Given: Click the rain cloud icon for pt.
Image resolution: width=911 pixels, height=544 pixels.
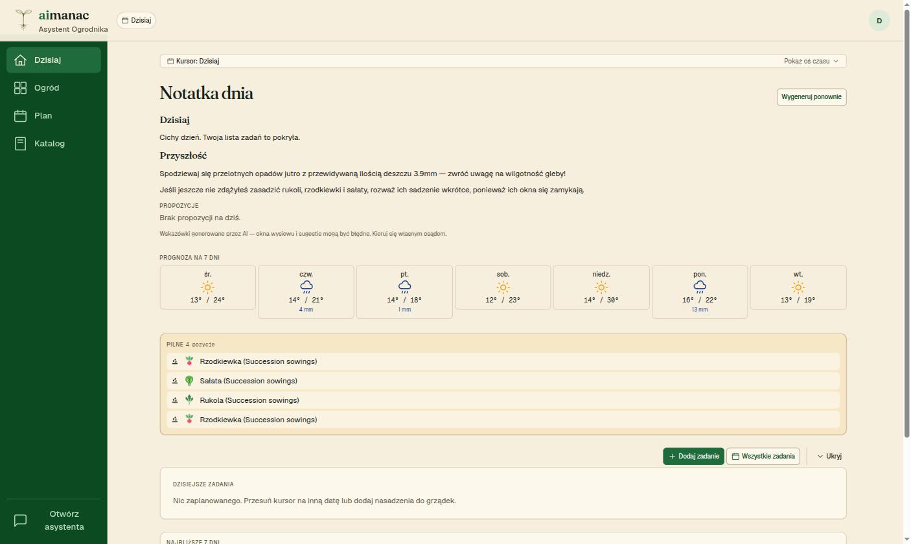Looking at the screenshot, I should pos(404,287).
